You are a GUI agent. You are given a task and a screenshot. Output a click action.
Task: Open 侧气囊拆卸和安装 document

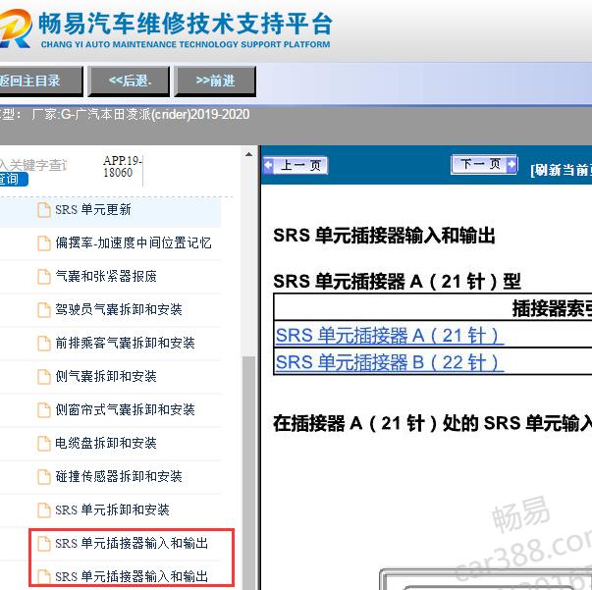106,376
